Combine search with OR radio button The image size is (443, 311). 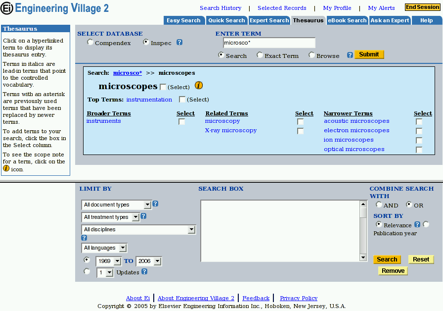pyautogui.click(x=409, y=205)
